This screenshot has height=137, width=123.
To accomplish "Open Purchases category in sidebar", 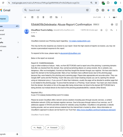I will [x=3, y=46].
